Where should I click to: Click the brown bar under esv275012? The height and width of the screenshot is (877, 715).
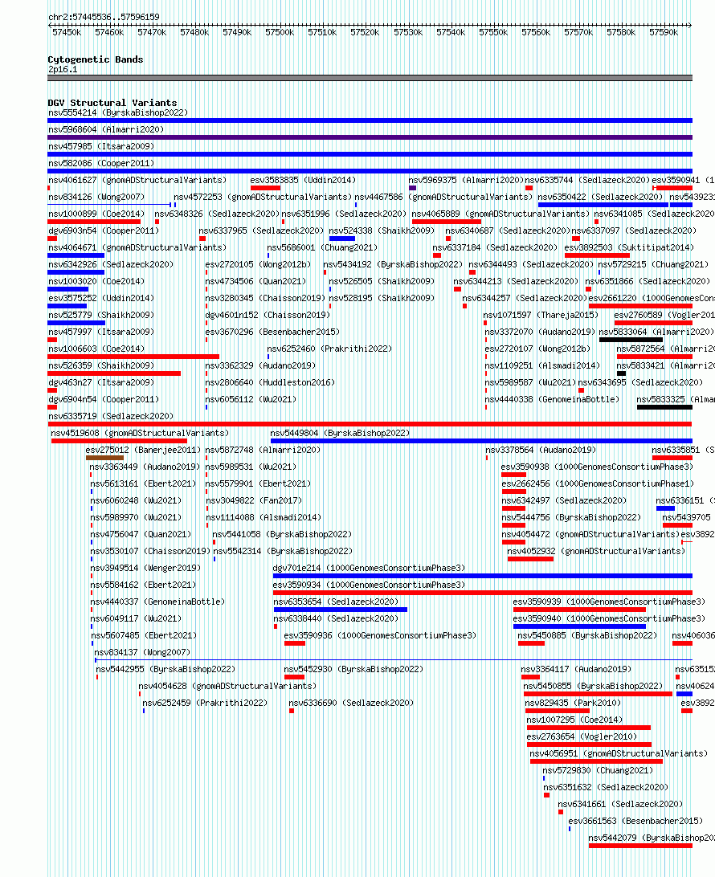(104, 458)
